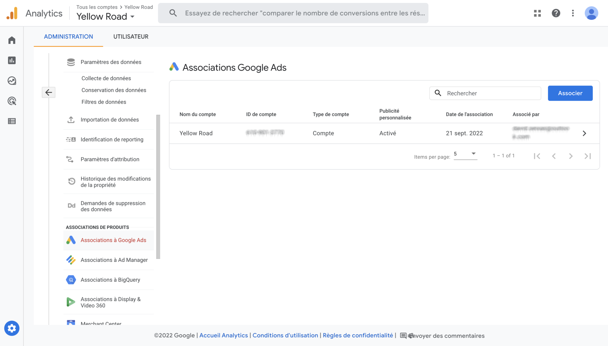This screenshot has height=346, width=608.
Task: Switch to the ADMINISTRATION tab
Action: pos(68,36)
